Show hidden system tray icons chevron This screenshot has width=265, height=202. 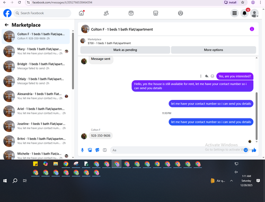[231, 181]
